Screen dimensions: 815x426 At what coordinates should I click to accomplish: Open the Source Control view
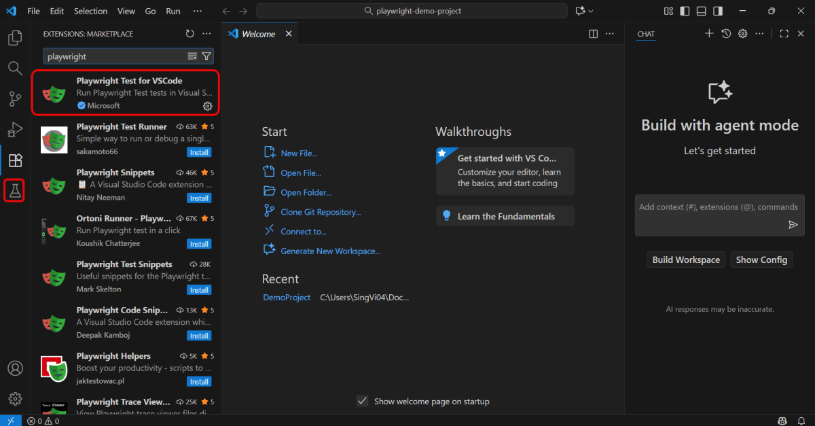pyautogui.click(x=15, y=99)
